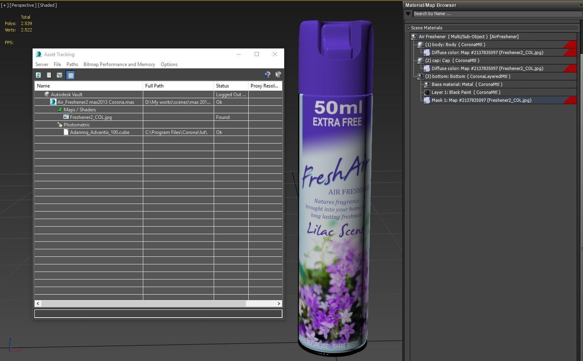The width and height of the screenshot is (583, 361).
Task: Click the Maps / Shaders group icon
Action: 60,109
